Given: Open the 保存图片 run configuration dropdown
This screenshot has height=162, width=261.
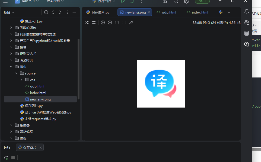Looking at the screenshot, I should point(104,1).
